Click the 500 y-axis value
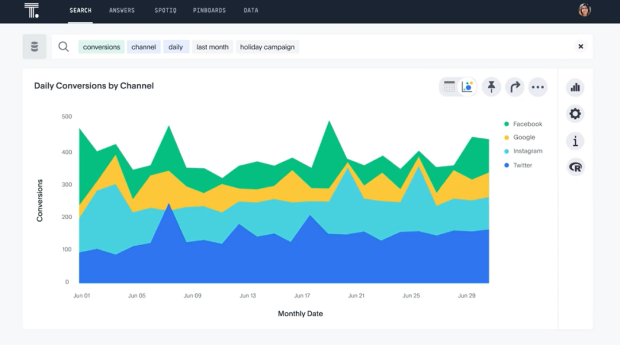This screenshot has width=620, height=345. [x=67, y=117]
